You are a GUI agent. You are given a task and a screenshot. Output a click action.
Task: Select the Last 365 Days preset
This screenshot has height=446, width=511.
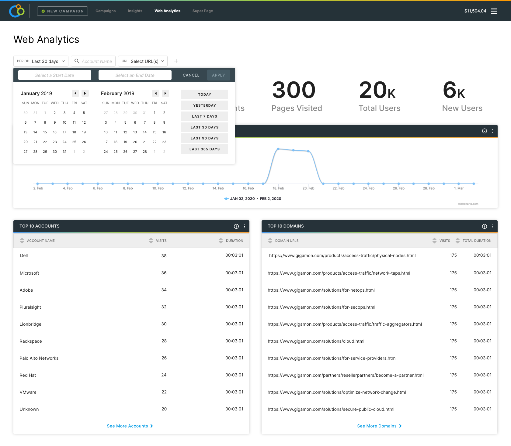pos(204,149)
